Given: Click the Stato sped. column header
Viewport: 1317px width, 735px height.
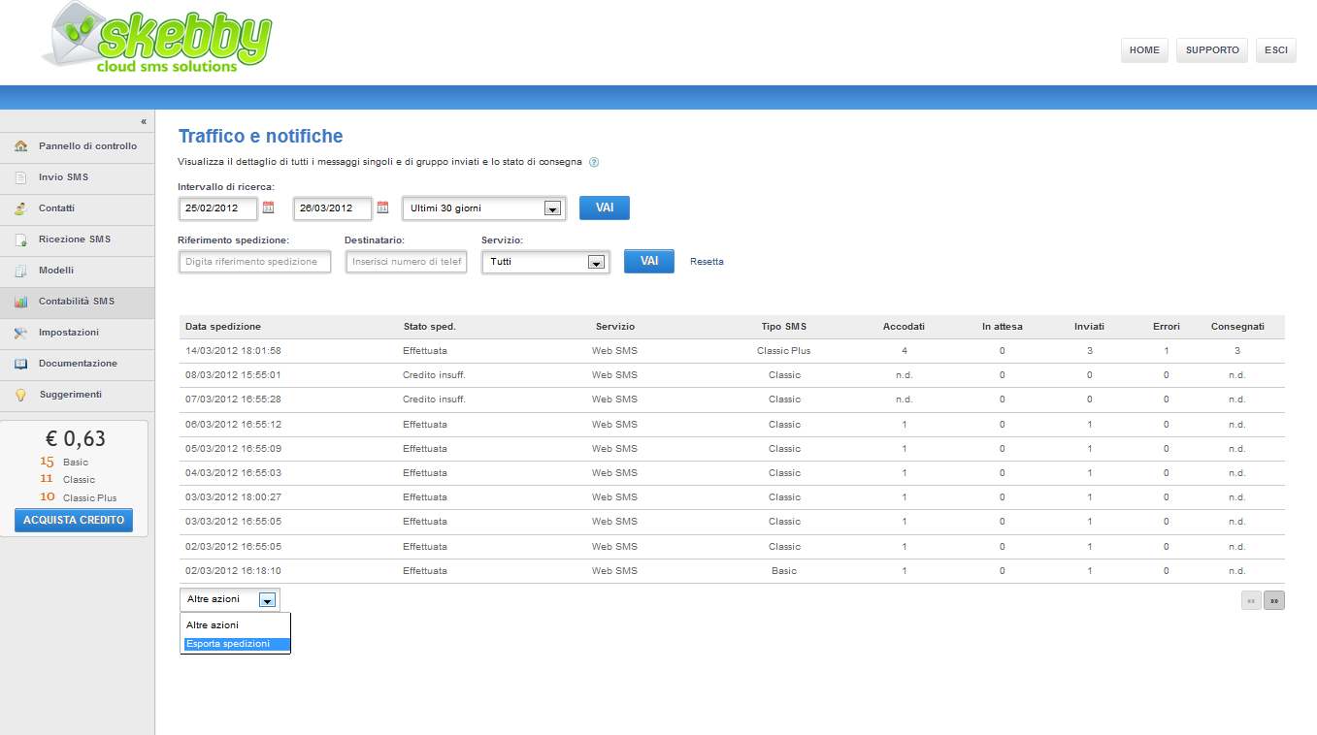Looking at the screenshot, I should pos(430,327).
